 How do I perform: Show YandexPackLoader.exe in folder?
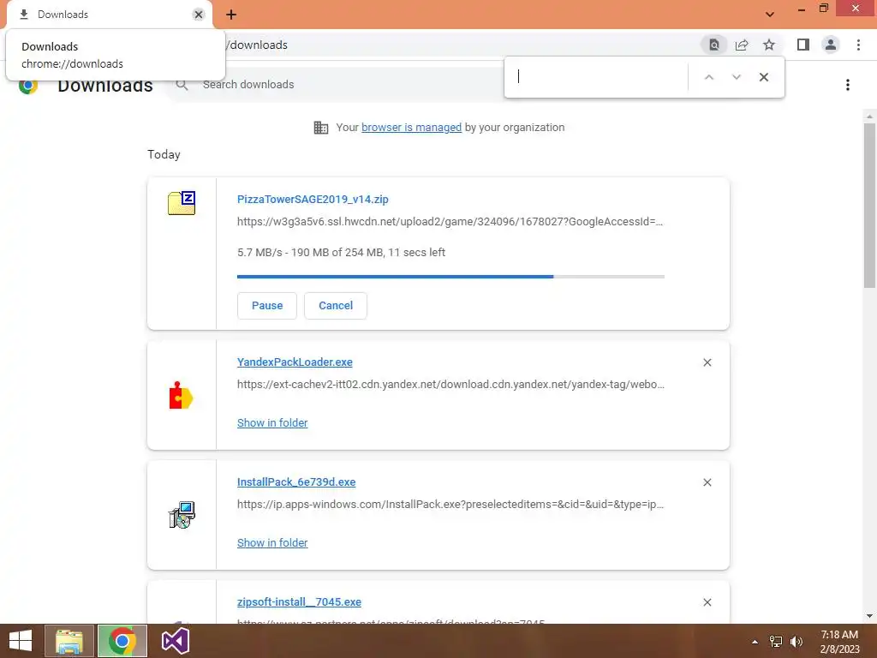pos(272,423)
